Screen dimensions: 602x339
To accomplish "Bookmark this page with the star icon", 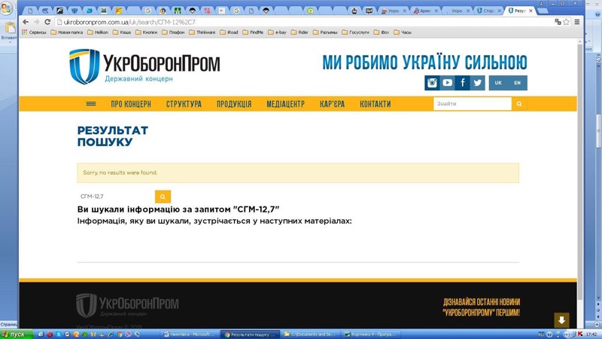I will (x=565, y=22).
